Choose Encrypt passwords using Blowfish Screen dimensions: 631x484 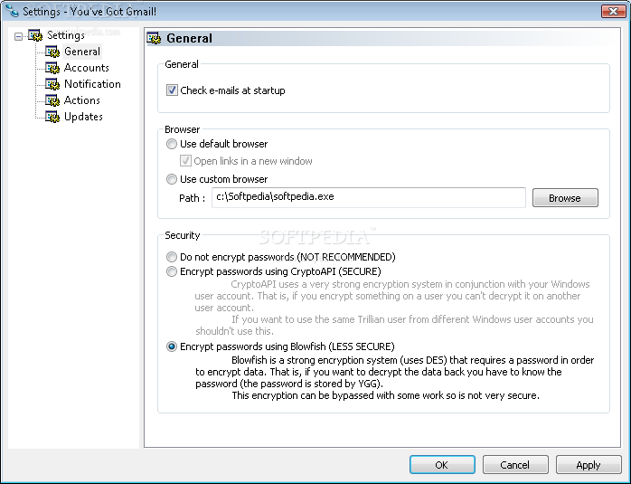tap(172, 346)
